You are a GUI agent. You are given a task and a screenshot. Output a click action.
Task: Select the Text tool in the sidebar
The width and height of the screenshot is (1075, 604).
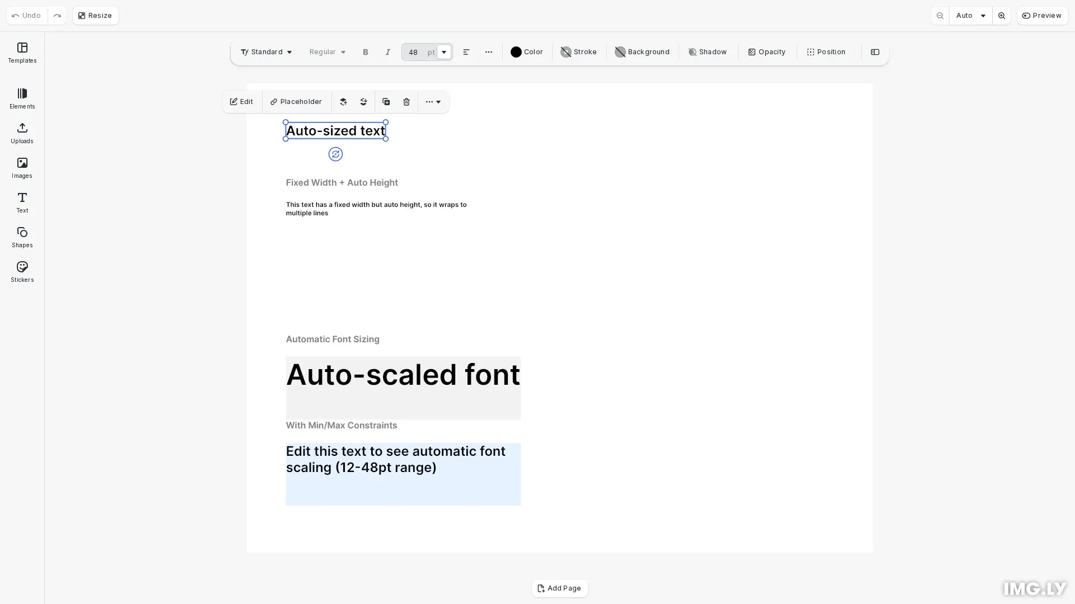click(22, 202)
